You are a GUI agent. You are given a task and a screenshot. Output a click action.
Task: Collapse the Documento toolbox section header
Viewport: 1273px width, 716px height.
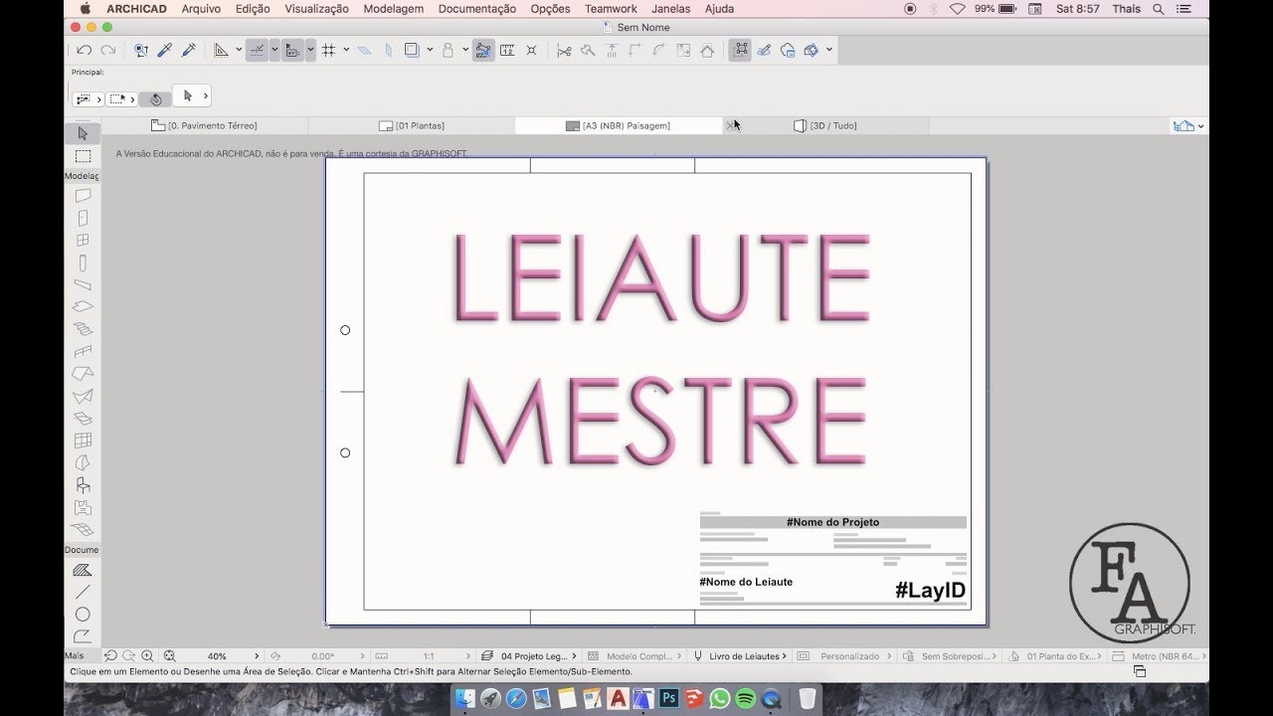82,549
